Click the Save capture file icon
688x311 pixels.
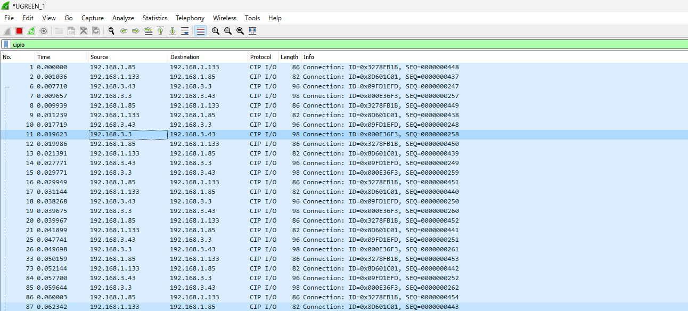click(71, 31)
